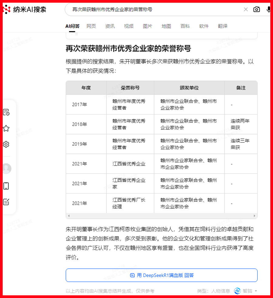The height and width of the screenshot is (298, 273).
Task: Switch to the 百科 tab
Action: click(185, 26)
